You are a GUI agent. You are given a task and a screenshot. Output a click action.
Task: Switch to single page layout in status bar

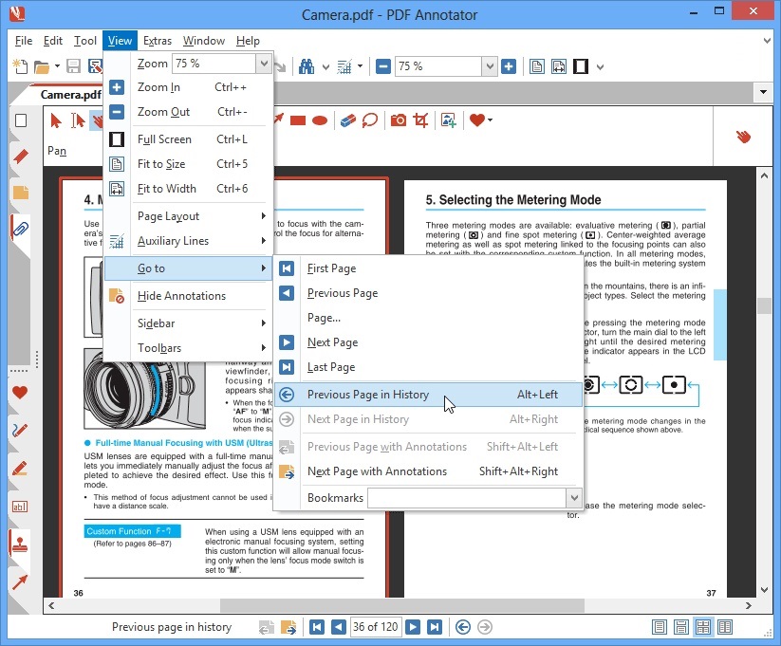(660, 627)
